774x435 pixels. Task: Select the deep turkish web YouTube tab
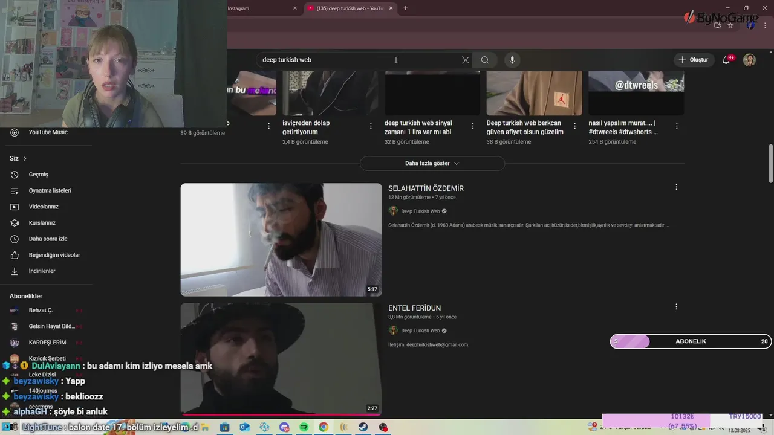[x=350, y=8]
